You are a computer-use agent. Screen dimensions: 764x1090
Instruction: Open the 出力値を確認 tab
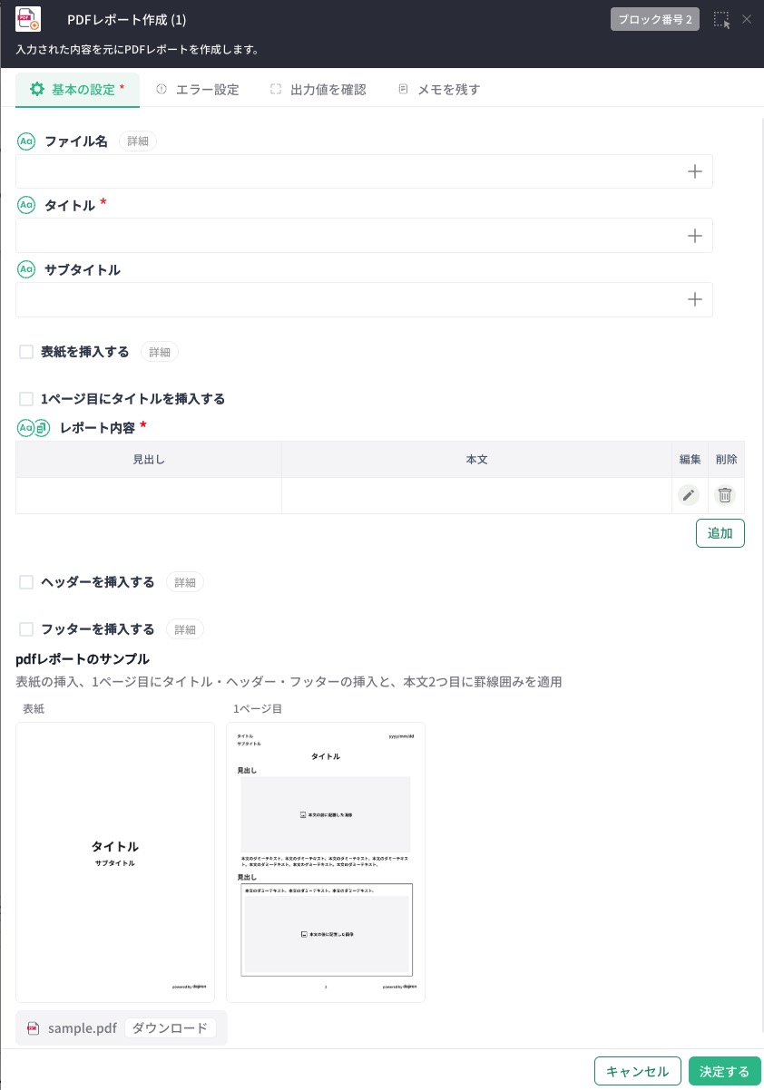pyautogui.click(x=318, y=90)
